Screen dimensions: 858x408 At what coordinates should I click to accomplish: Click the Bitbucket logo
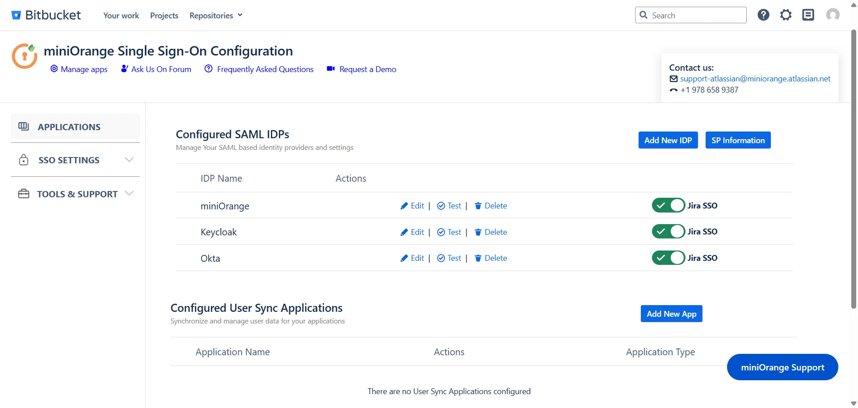coord(46,15)
